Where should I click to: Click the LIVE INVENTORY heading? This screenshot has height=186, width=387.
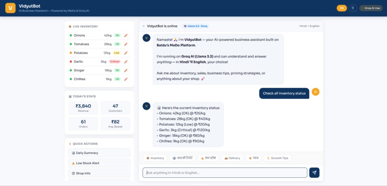(x=85, y=26)
